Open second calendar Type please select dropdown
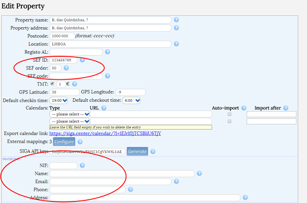 tap(70, 121)
